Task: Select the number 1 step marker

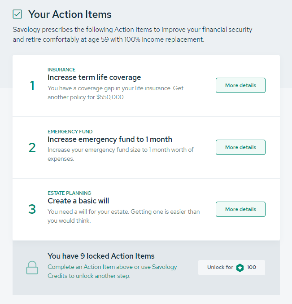Action: point(32,85)
